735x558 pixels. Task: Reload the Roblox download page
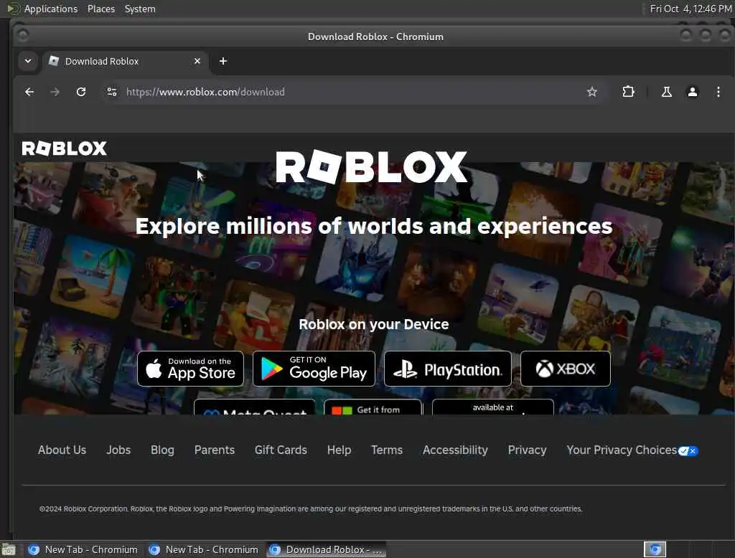(x=81, y=92)
